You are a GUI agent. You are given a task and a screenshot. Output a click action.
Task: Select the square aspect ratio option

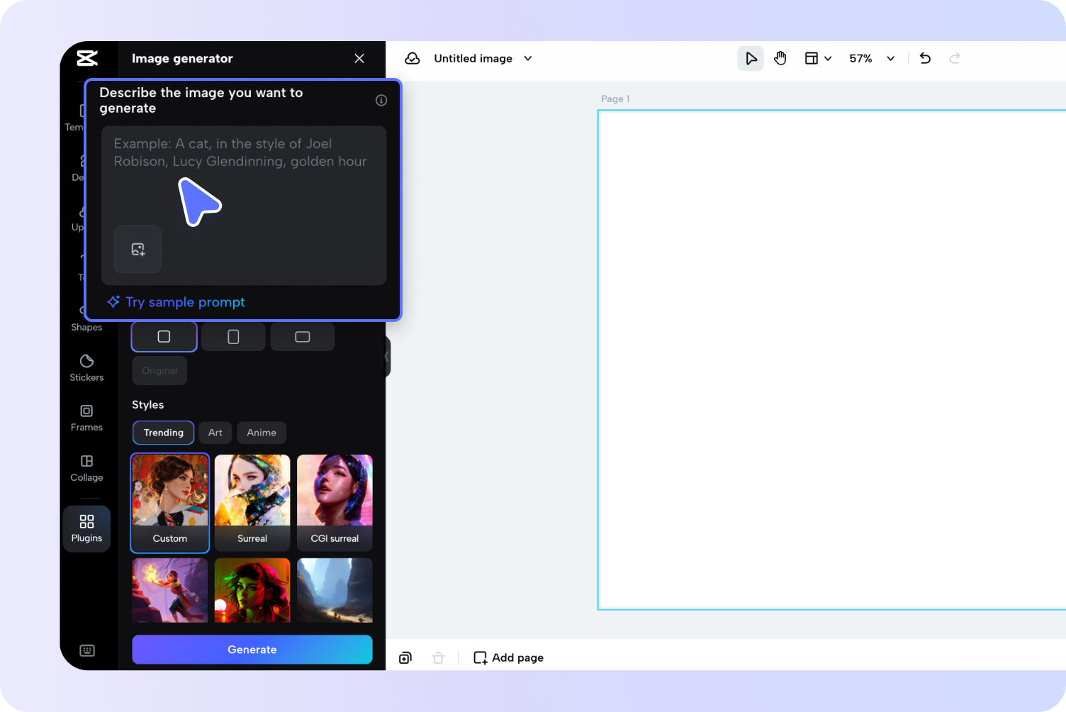coord(164,337)
